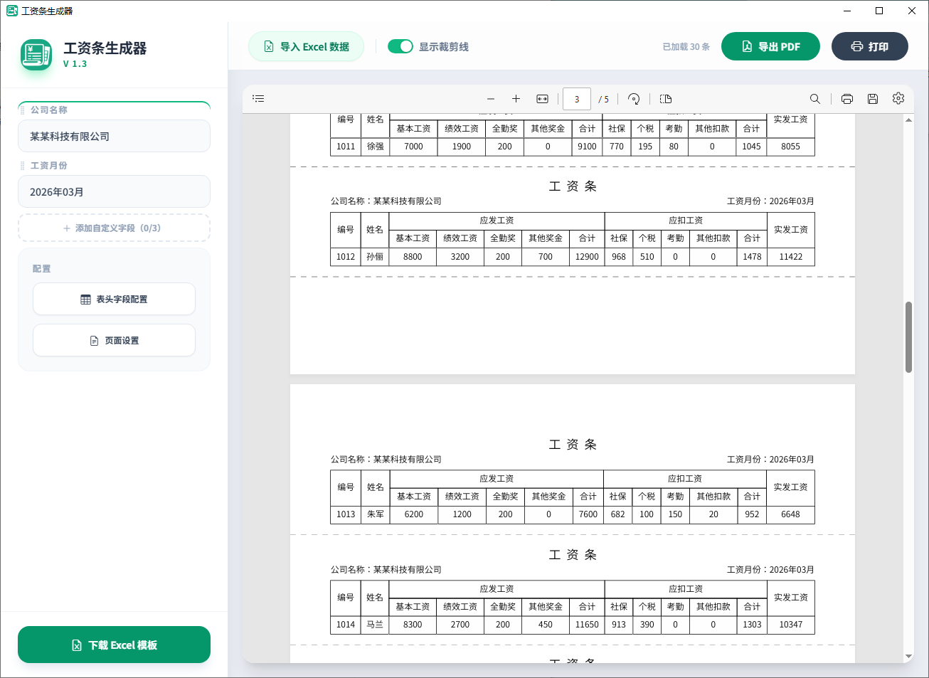Click 导出 PDF
Screen dimensions: 929x678
click(x=770, y=46)
